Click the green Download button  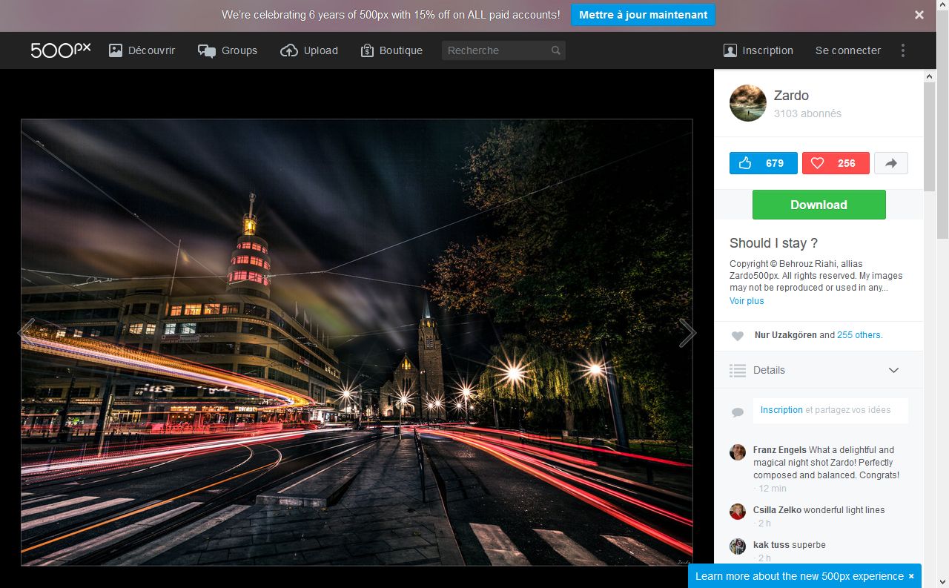819,205
